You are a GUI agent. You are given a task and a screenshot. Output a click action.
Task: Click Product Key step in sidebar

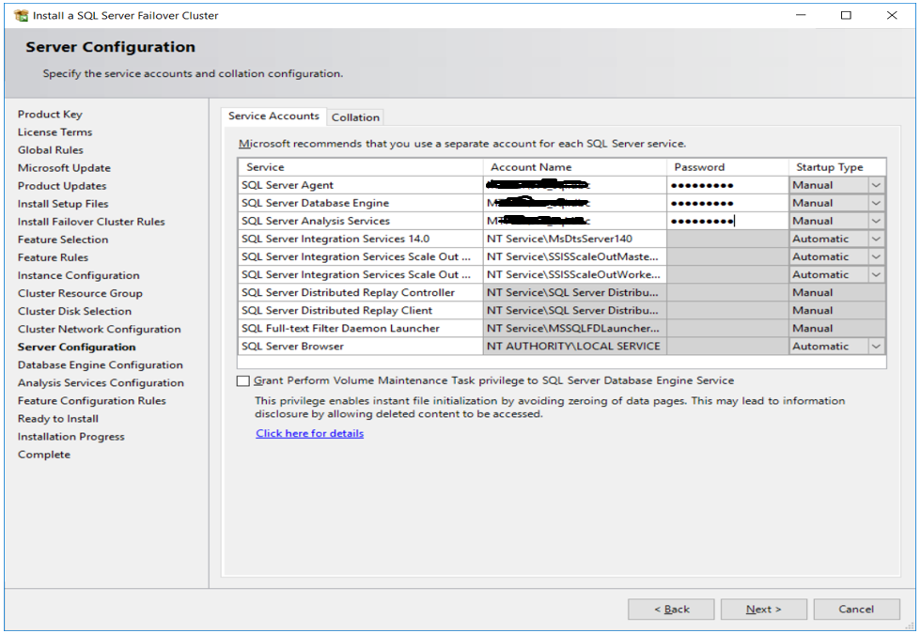tap(50, 115)
